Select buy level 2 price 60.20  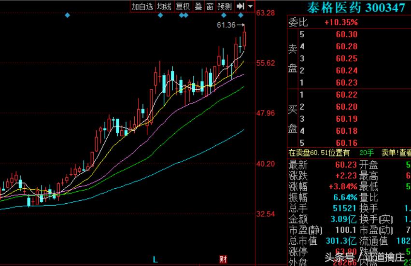346,107
